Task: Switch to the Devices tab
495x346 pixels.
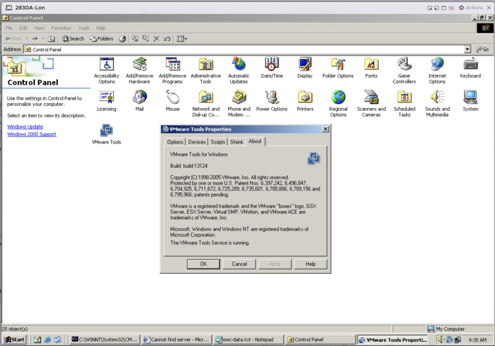Action: (x=197, y=142)
